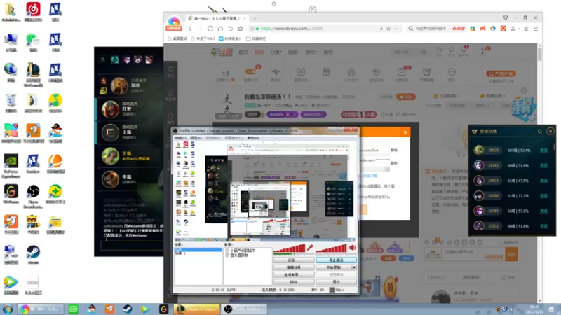Click the browser Home icon
The image size is (561, 315).
220,29
